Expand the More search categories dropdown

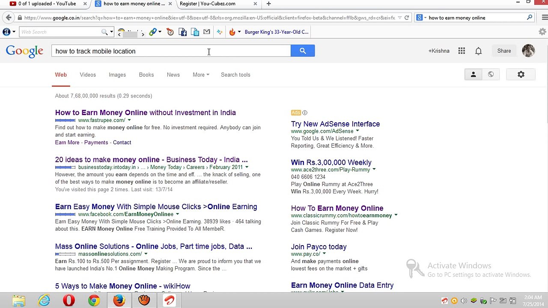tap(201, 75)
